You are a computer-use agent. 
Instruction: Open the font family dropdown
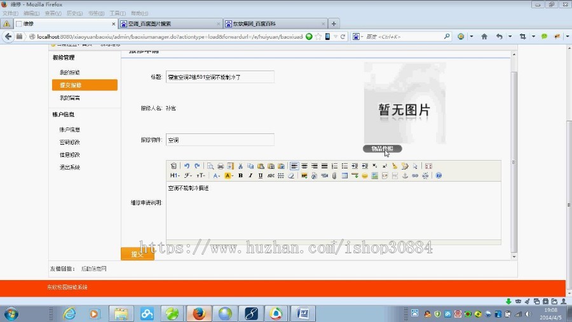[x=188, y=176]
